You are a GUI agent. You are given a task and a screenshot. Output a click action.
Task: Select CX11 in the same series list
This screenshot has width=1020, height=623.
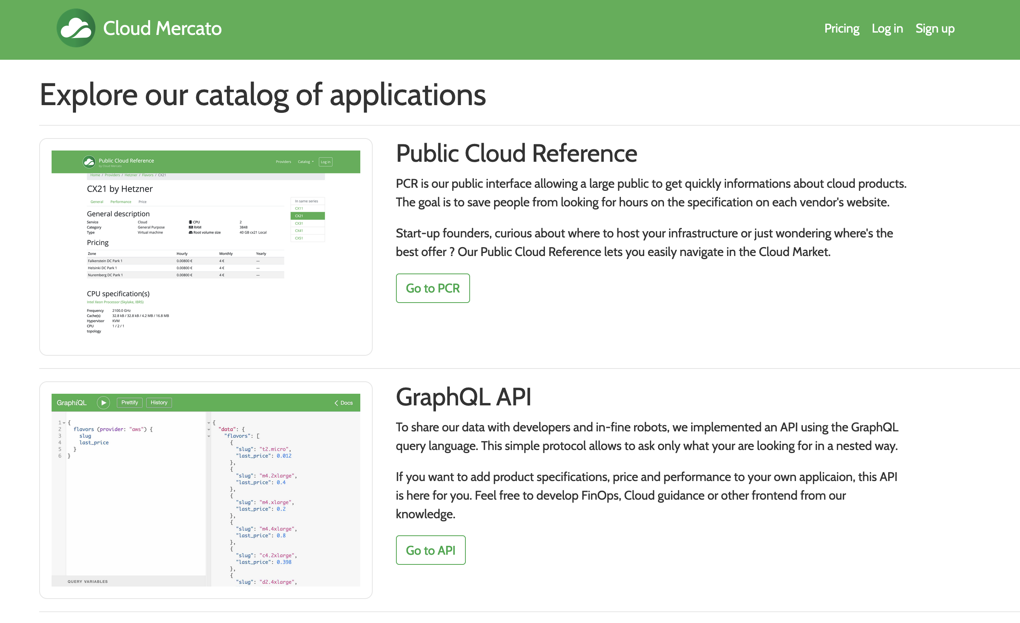[308, 208]
